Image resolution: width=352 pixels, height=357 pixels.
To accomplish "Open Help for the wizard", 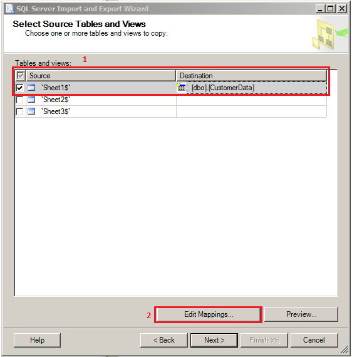I will 38,340.
